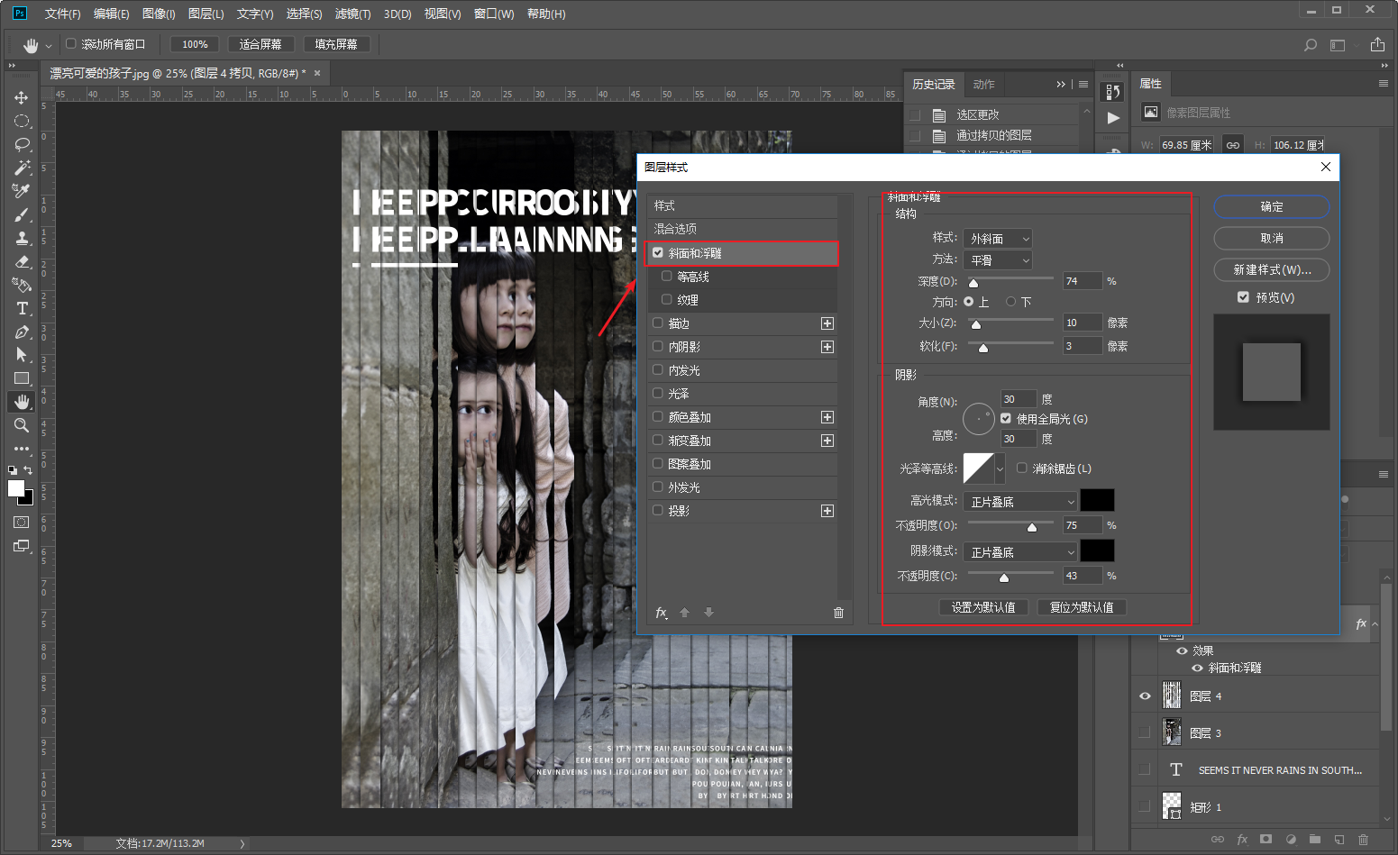
Task: Add another Color Overlay plus button
Action: [x=827, y=417]
